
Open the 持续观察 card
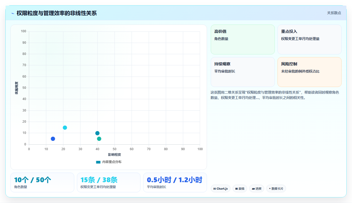tap(243, 72)
